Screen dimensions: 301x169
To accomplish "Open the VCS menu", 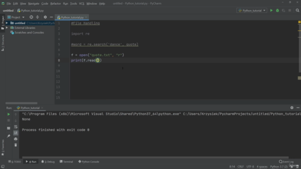I will coord(81,3).
